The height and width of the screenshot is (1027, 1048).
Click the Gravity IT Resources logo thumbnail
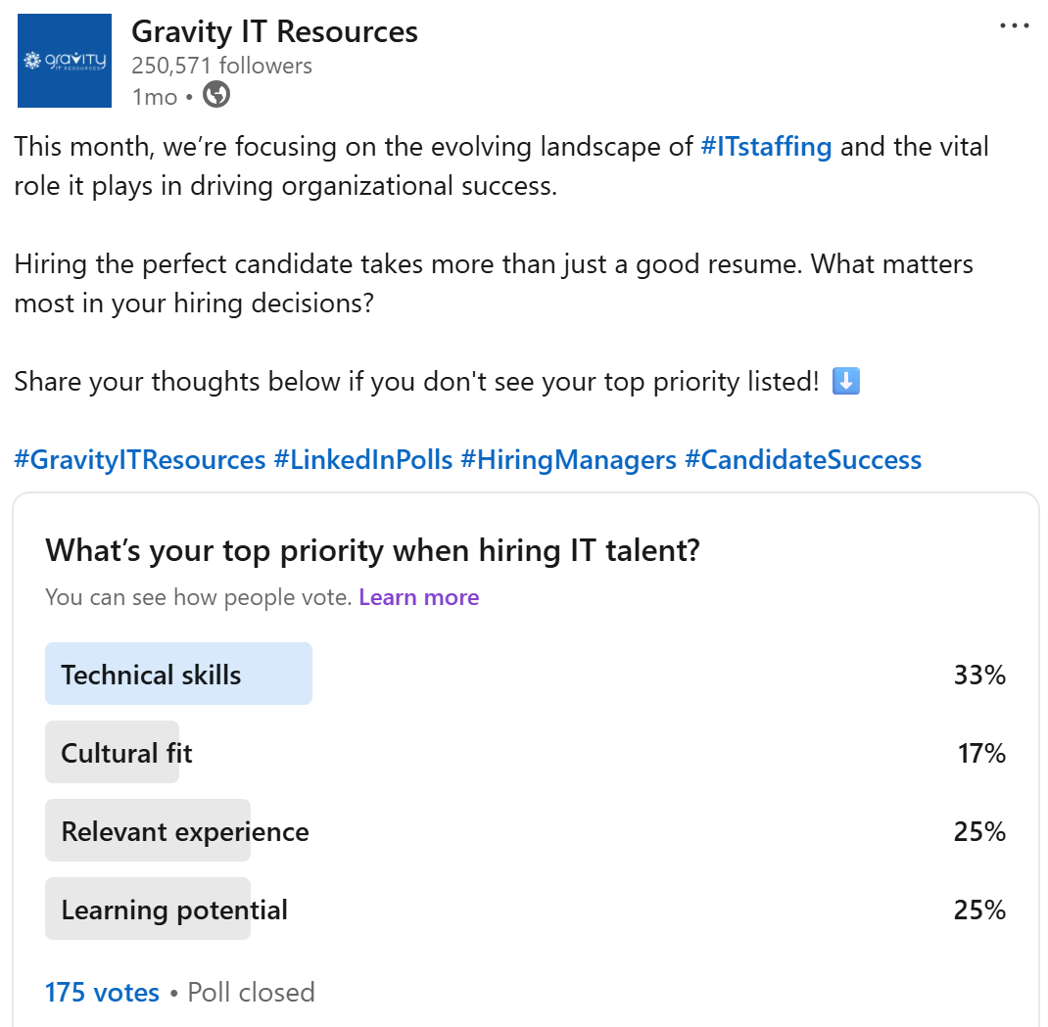(x=65, y=61)
